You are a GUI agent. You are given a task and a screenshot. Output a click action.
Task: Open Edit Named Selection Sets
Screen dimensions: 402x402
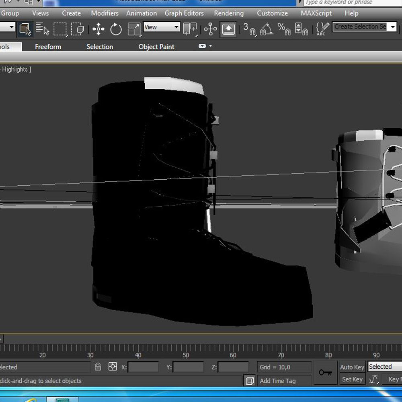tap(322, 29)
